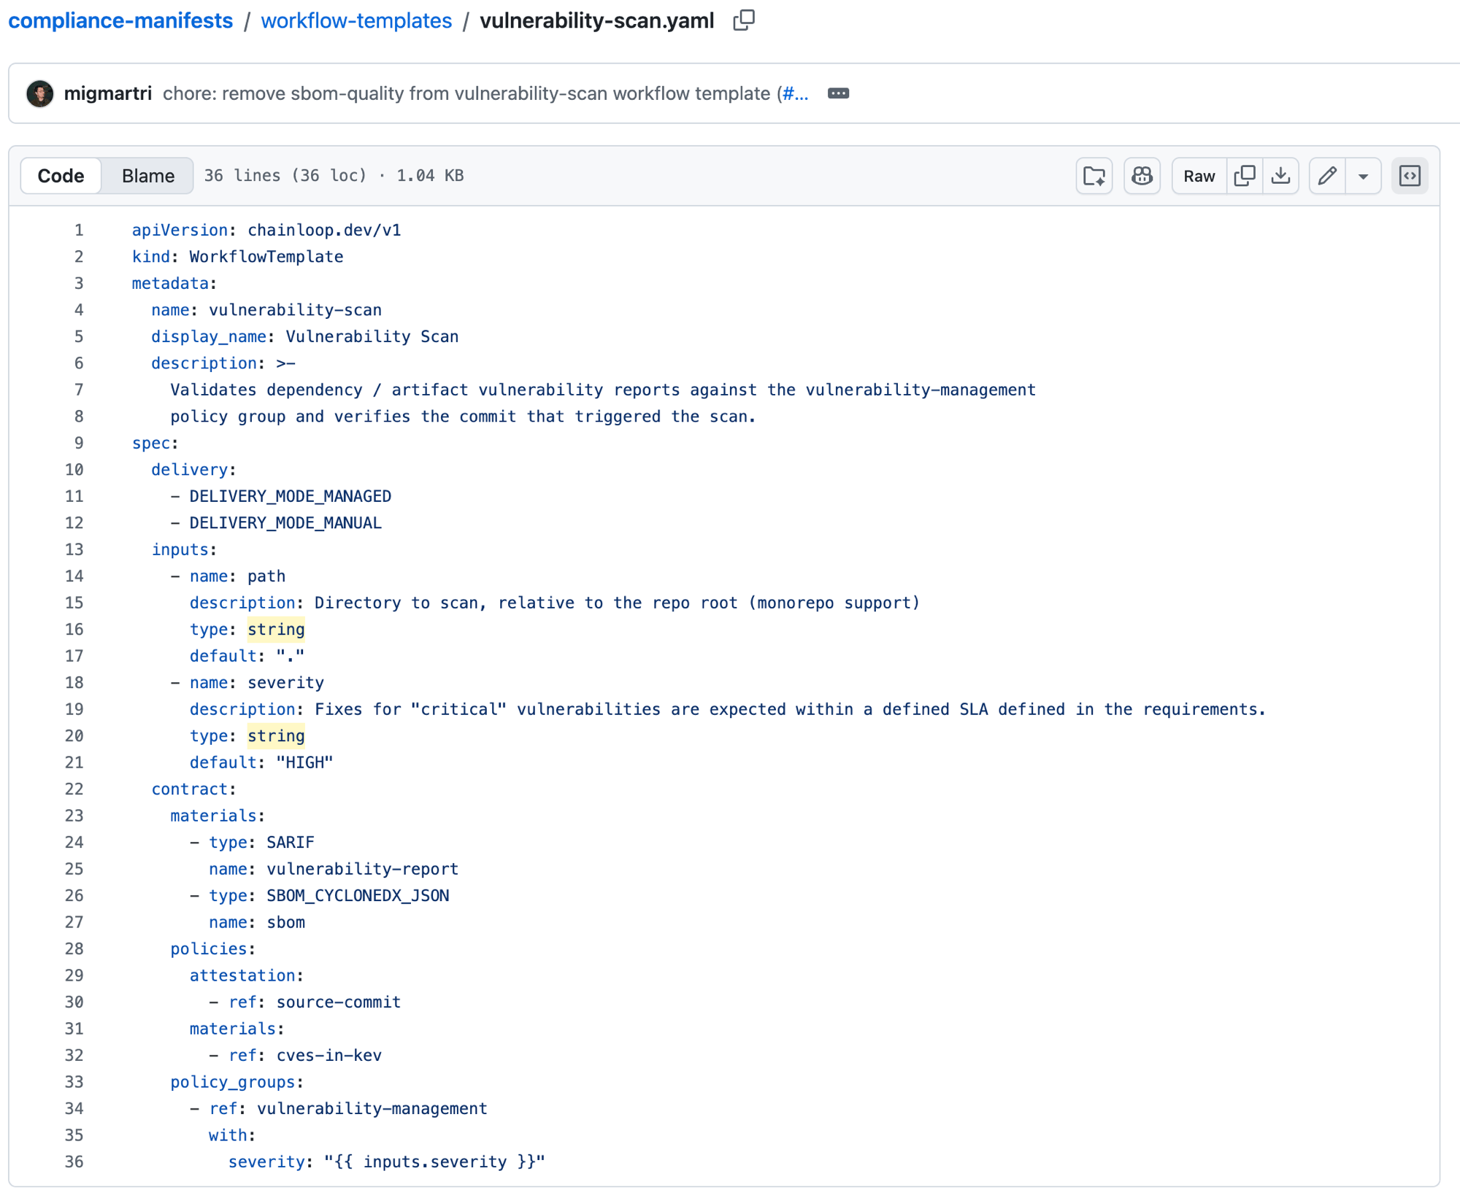Select line number 1
1460x1198 pixels.
[79, 231]
